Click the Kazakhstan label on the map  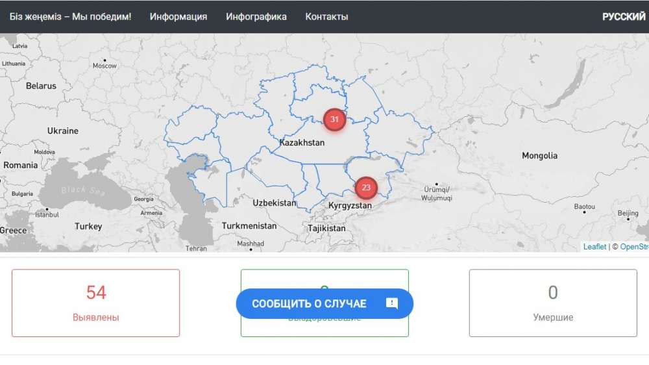[x=302, y=142]
